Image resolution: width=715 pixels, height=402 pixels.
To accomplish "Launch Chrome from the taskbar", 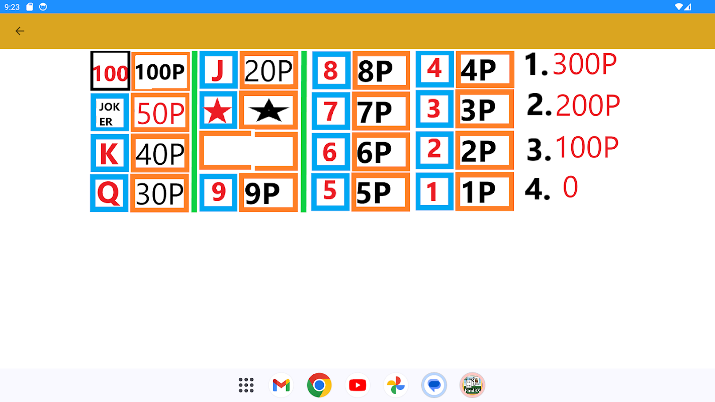I will (319, 385).
